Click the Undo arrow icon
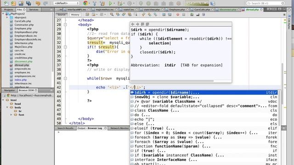The width and height of the screenshot is (294, 165). click(x=38, y=3)
